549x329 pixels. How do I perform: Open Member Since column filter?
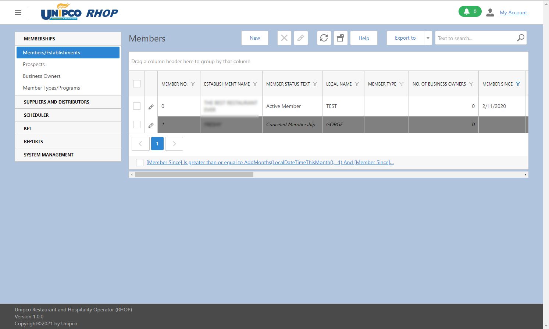pos(518,84)
